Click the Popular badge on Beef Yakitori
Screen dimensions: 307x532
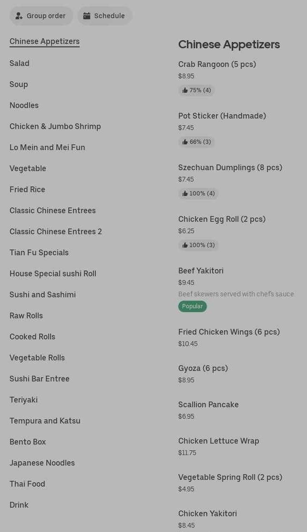pos(193,306)
